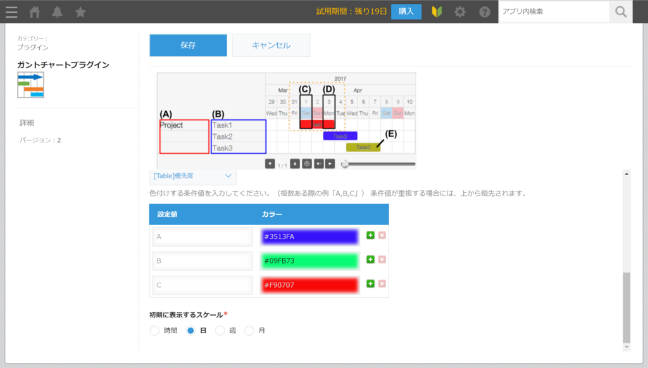Select the 時間 scale radio button
Screen dimensions: 648x368
click(x=154, y=331)
